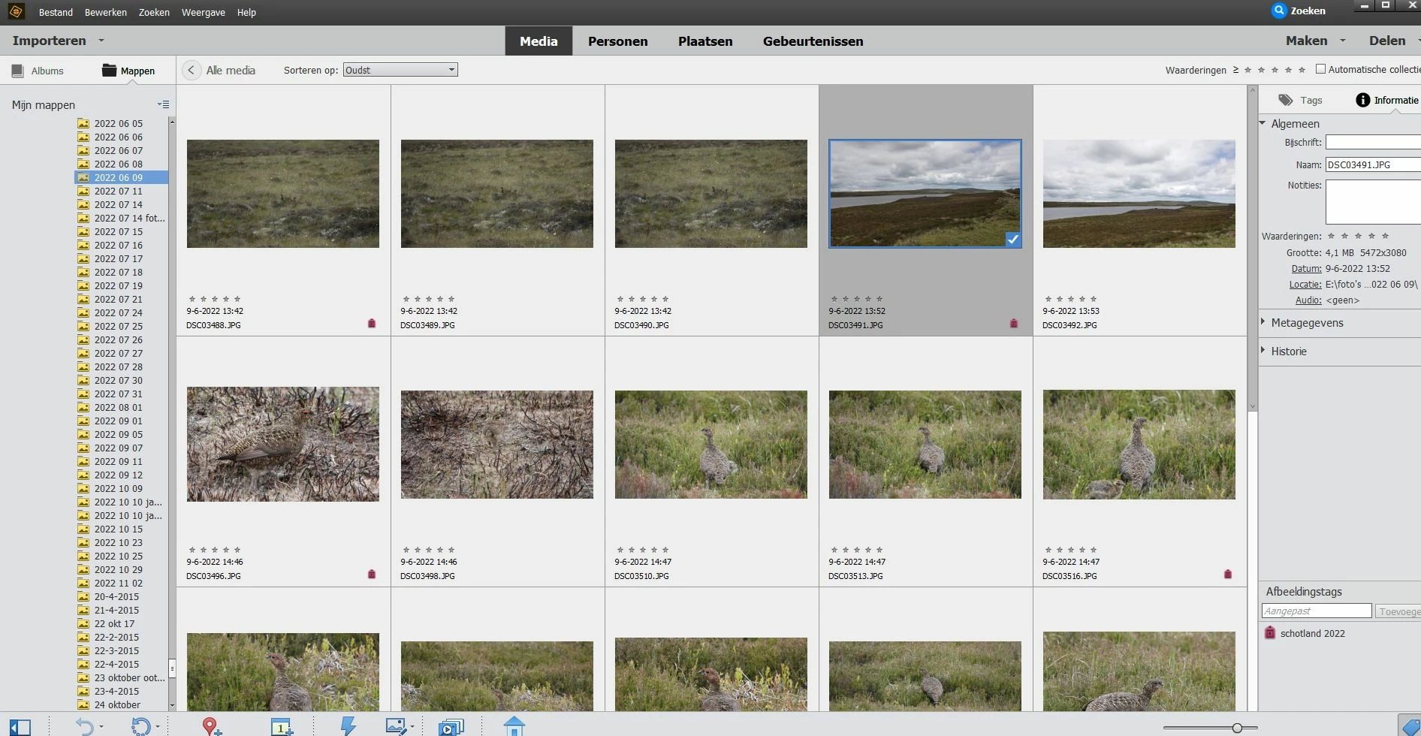
Task: Click the Tags tab label icon
Action: tap(1286, 100)
